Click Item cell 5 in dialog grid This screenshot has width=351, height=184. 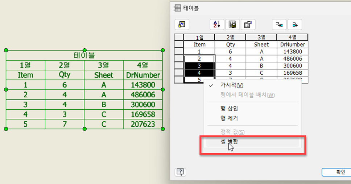(199, 80)
